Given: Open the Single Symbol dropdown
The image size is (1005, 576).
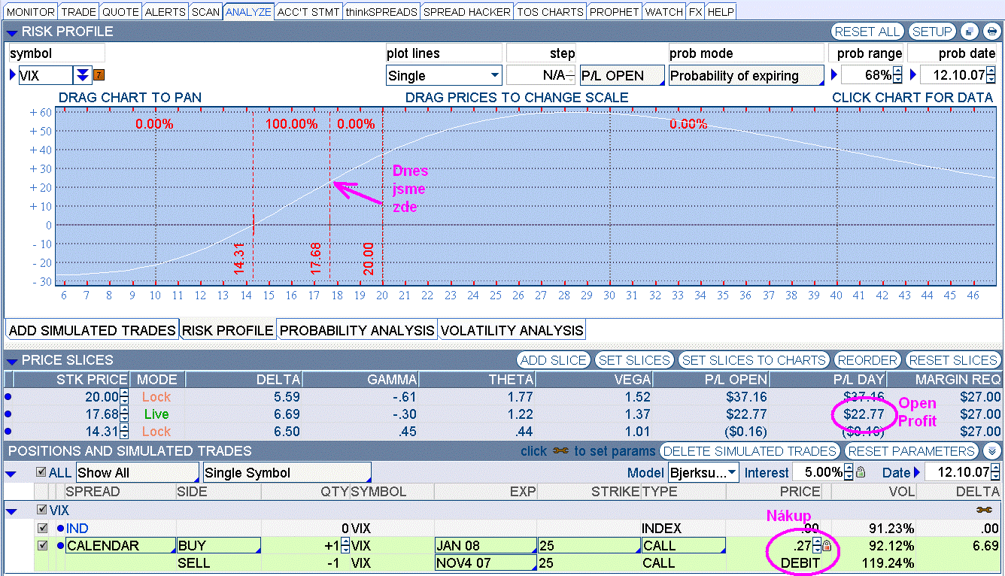Looking at the screenshot, I should point(287,472).
